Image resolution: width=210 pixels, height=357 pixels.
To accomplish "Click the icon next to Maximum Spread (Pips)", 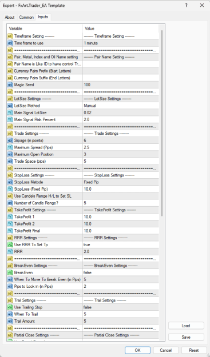I will 10,147.
